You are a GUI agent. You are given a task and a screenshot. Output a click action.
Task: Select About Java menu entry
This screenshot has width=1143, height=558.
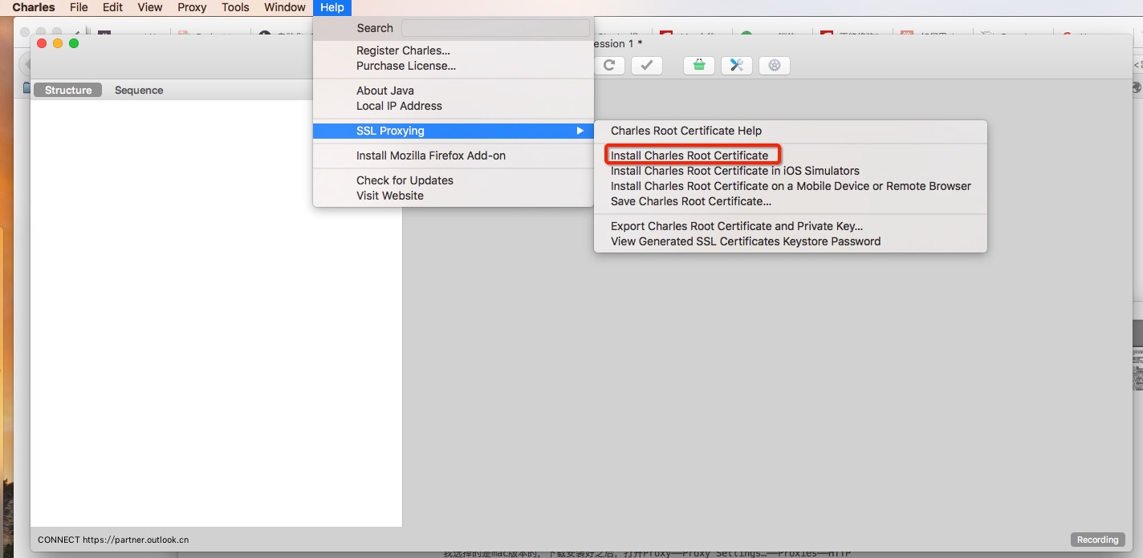(454, 91)
